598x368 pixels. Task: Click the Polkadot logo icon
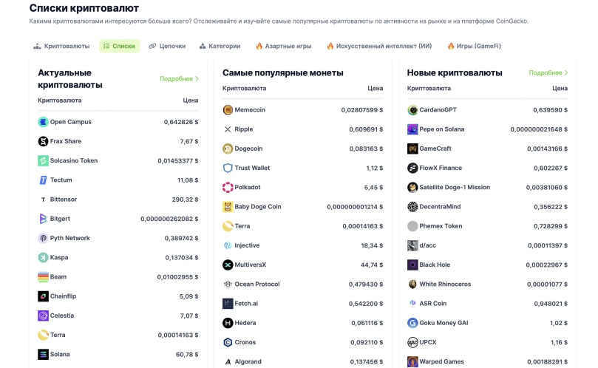coord(228,187)
